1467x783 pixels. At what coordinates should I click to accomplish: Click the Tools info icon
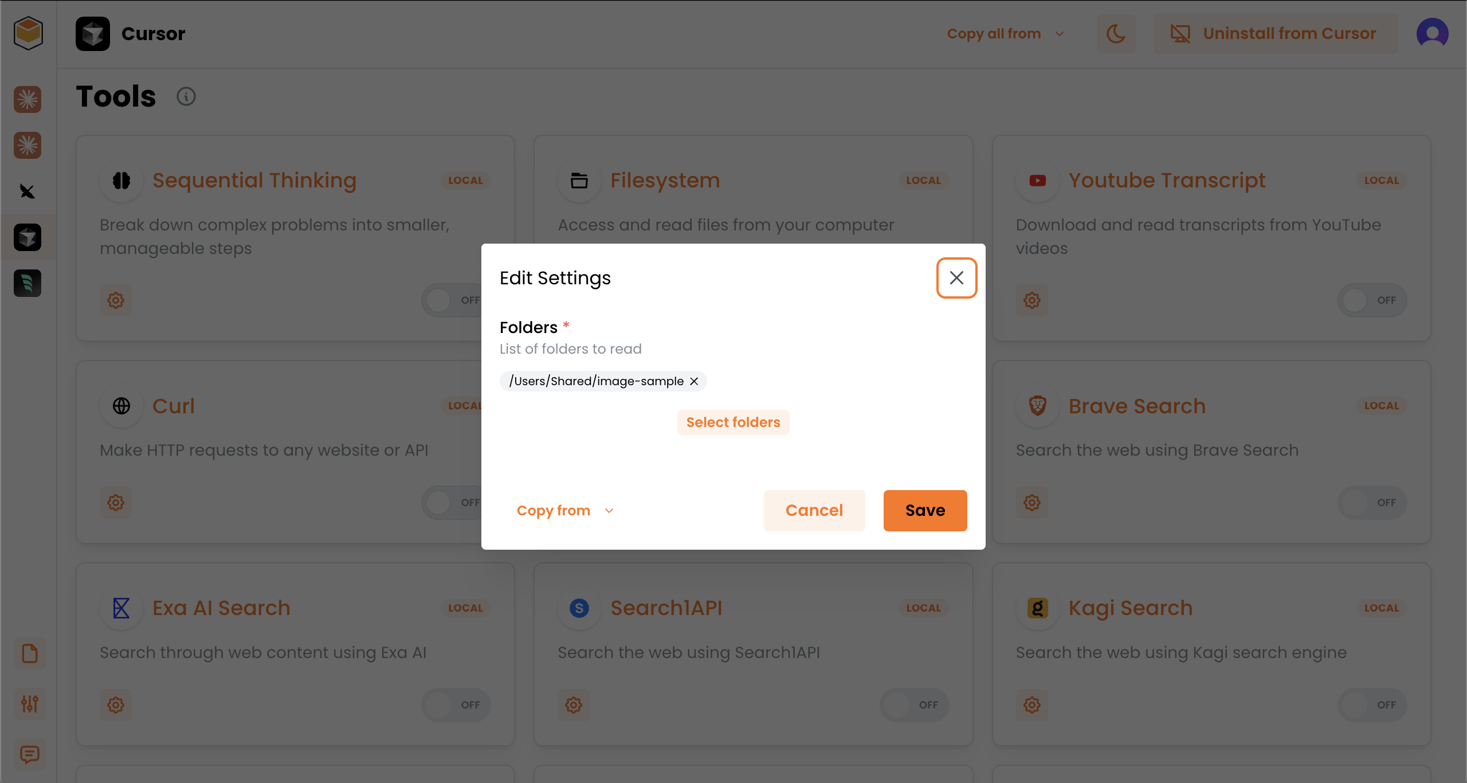coord(186,96)
